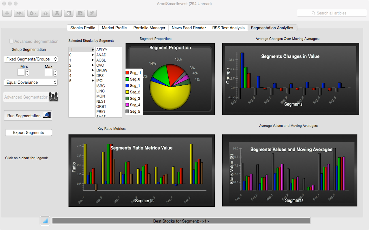
Task: Expand segment 0 in the segment list
Action: point(93,55)
